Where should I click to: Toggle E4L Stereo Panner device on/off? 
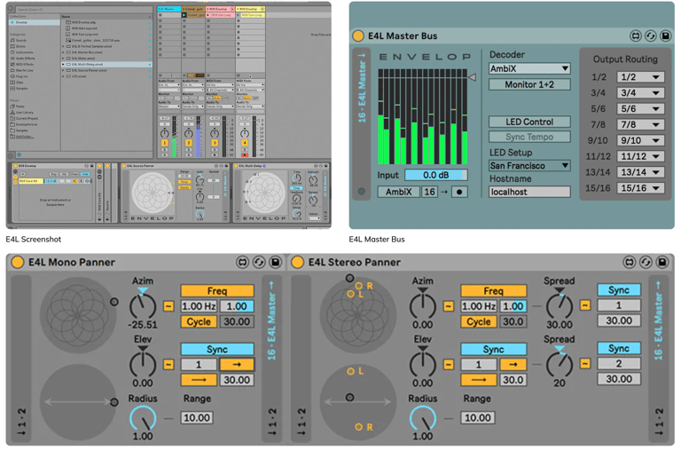[x=298, y=262]
